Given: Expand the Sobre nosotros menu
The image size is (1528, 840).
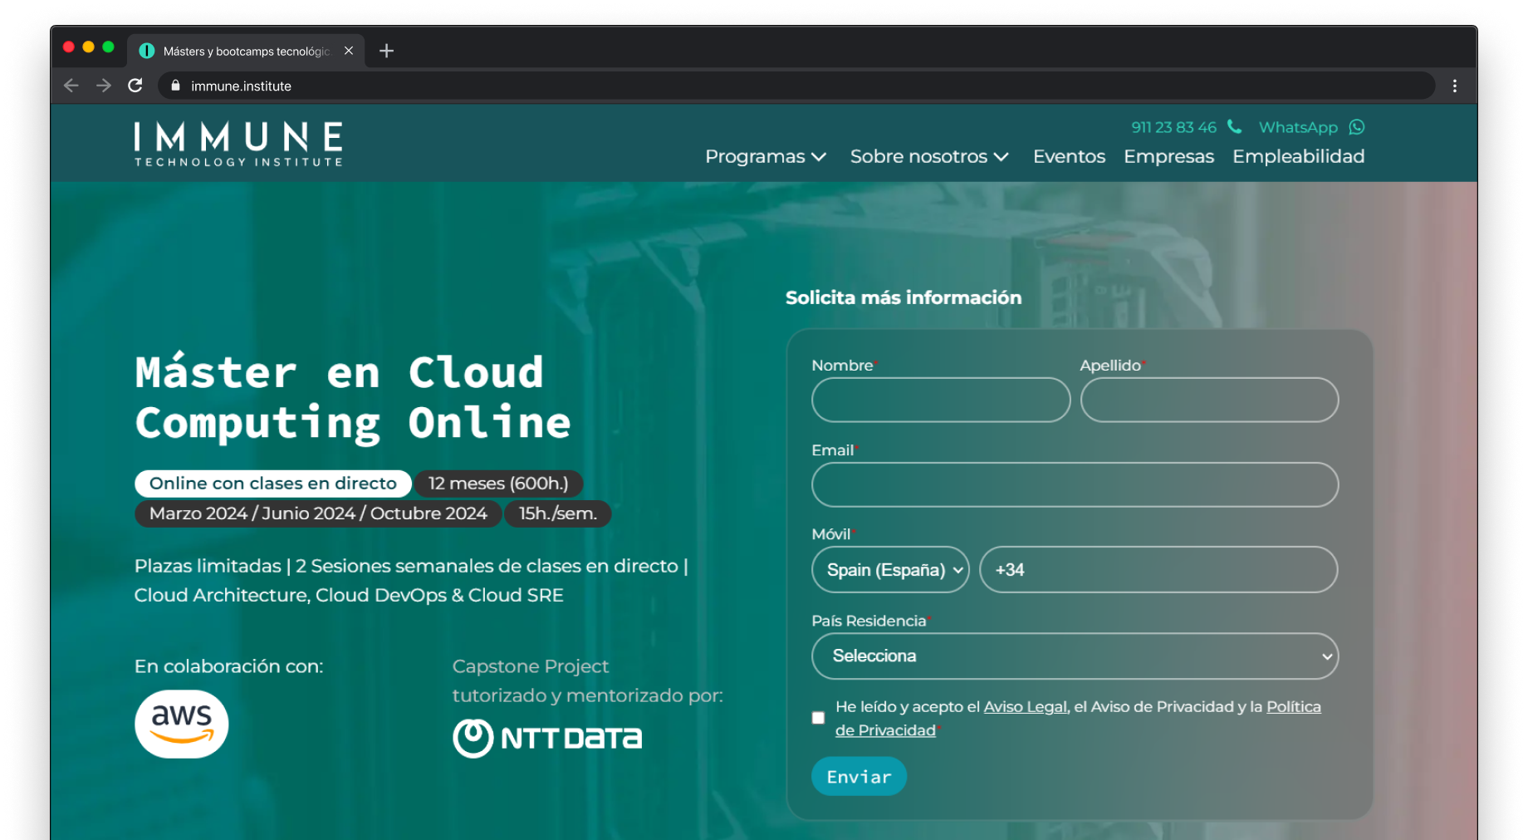Looking at the screenshot, I should point(928,156).
